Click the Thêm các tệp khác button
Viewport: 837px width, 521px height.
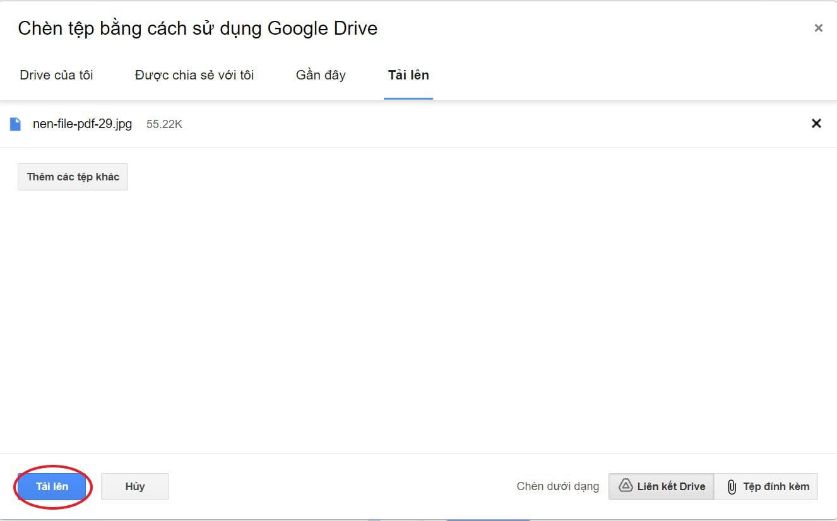(x=73, y=177)
